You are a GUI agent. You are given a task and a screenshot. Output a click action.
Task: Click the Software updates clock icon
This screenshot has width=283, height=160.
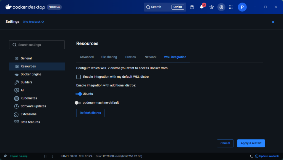pyautogui.click(x=17, y=106)
